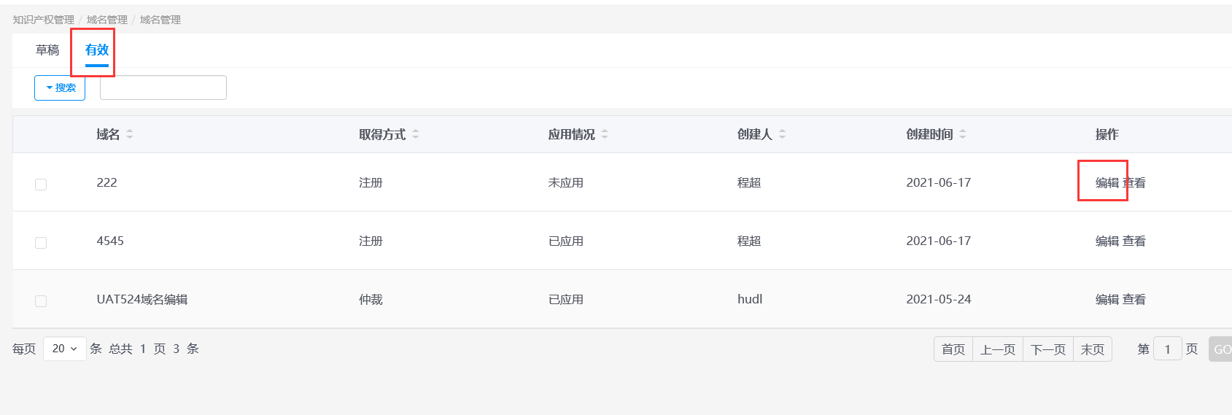Screen dimensions: 1232x415
Task: Tick the checkbox for domain 4545
Action: 41,243
